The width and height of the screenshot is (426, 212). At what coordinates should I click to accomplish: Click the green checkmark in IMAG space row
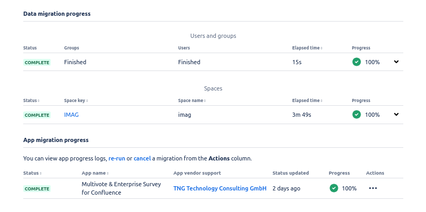pyautogui.click(x=357, y=115)
